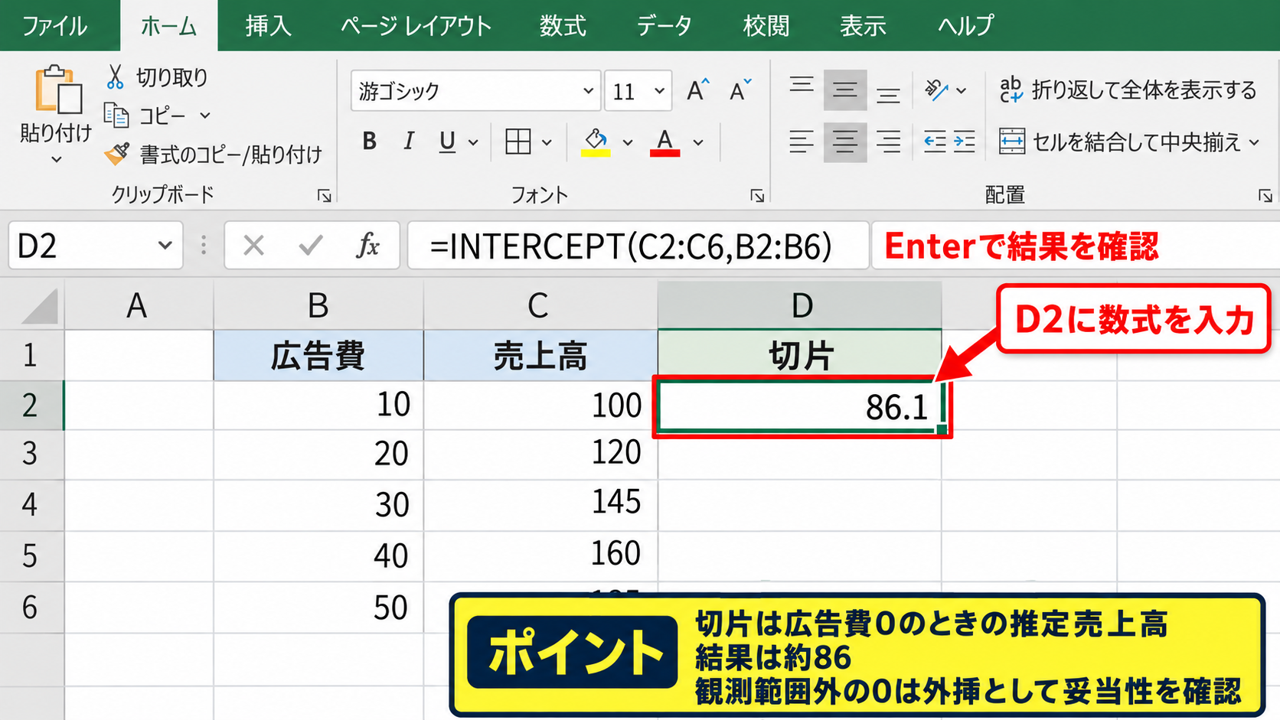Image resolution: width=1280 pixels, height=720 pixels.
Task: Center text horizontally in cell
Action: (845, 142)
